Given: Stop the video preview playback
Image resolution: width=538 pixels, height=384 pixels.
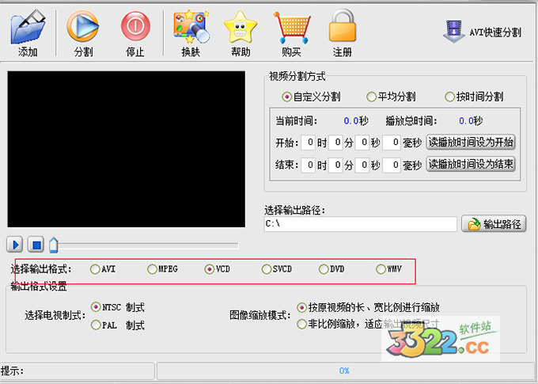Looking at the screenshot, I should point(36,245).
